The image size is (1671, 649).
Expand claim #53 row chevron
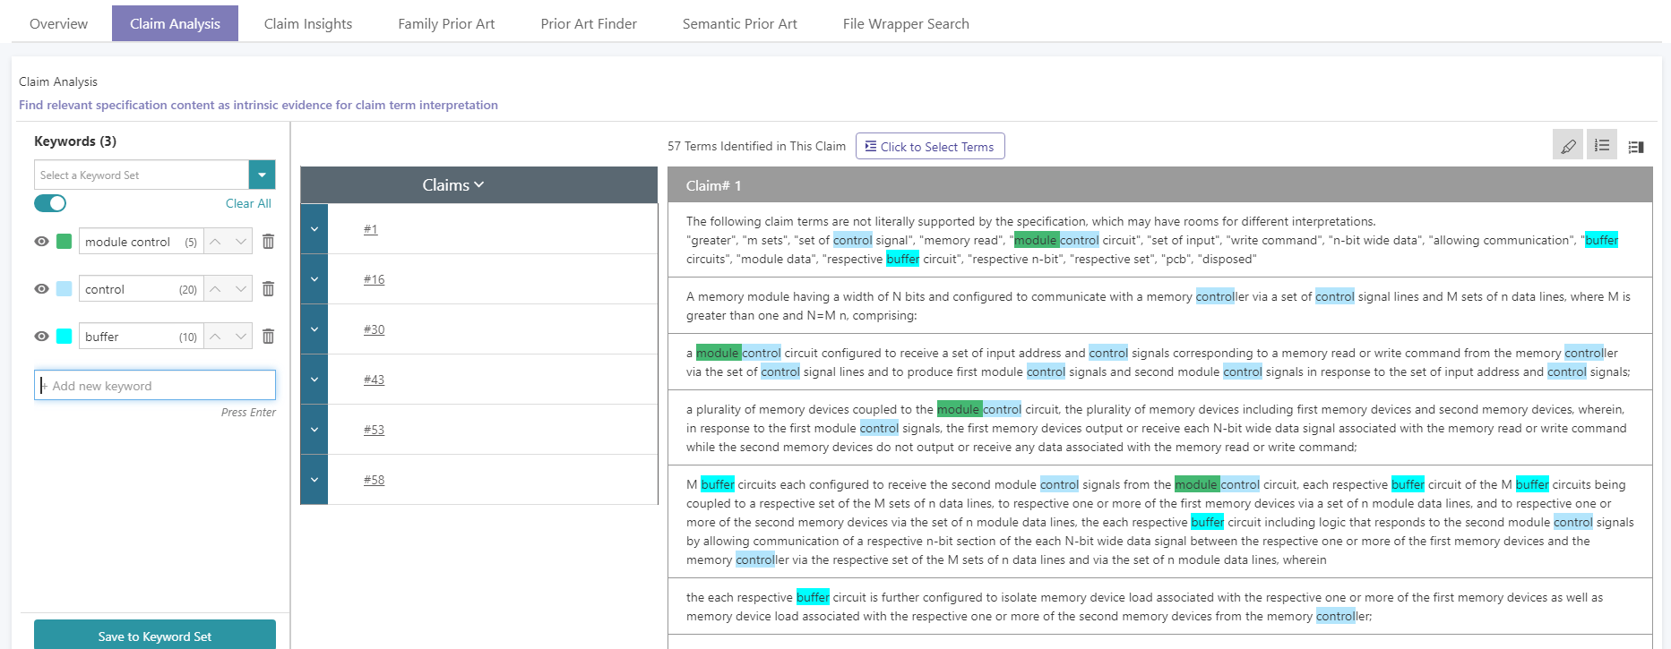pos(314,430)
